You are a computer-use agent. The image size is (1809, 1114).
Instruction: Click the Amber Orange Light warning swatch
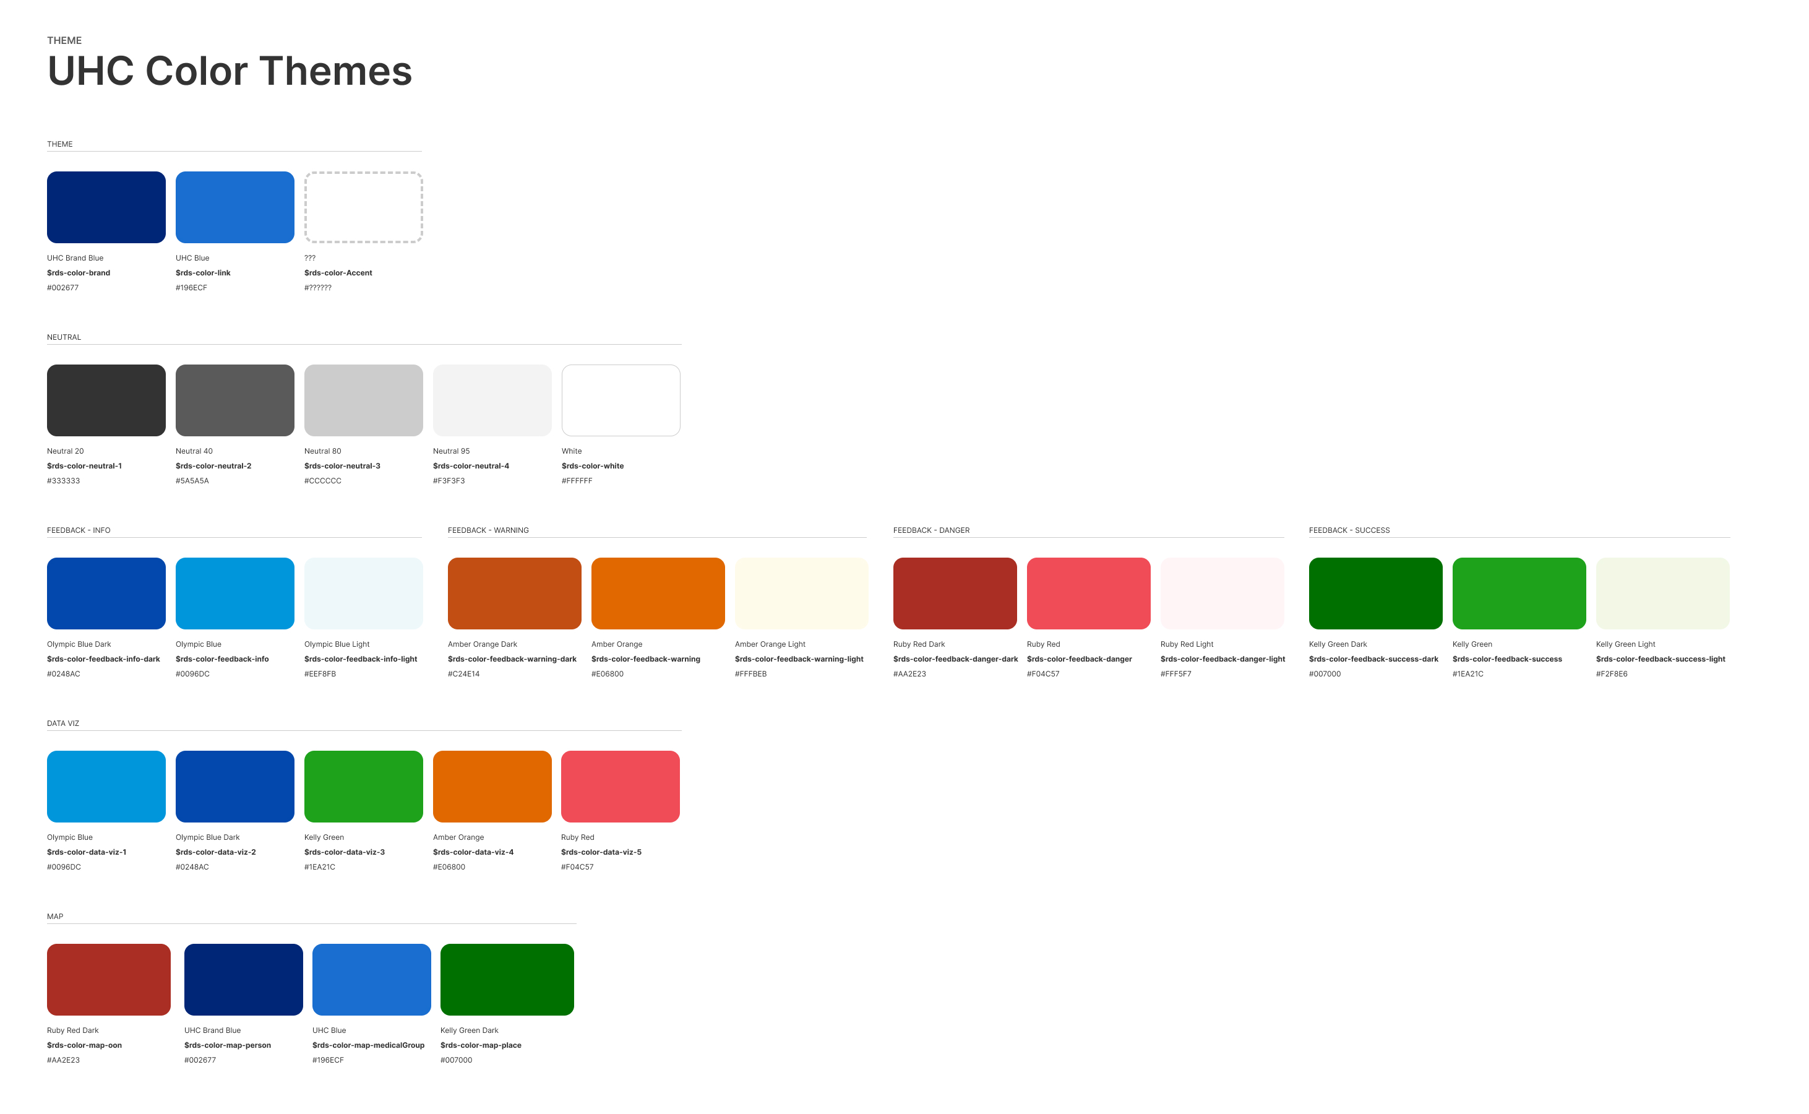pyautogui.click(x=801, y=593)
